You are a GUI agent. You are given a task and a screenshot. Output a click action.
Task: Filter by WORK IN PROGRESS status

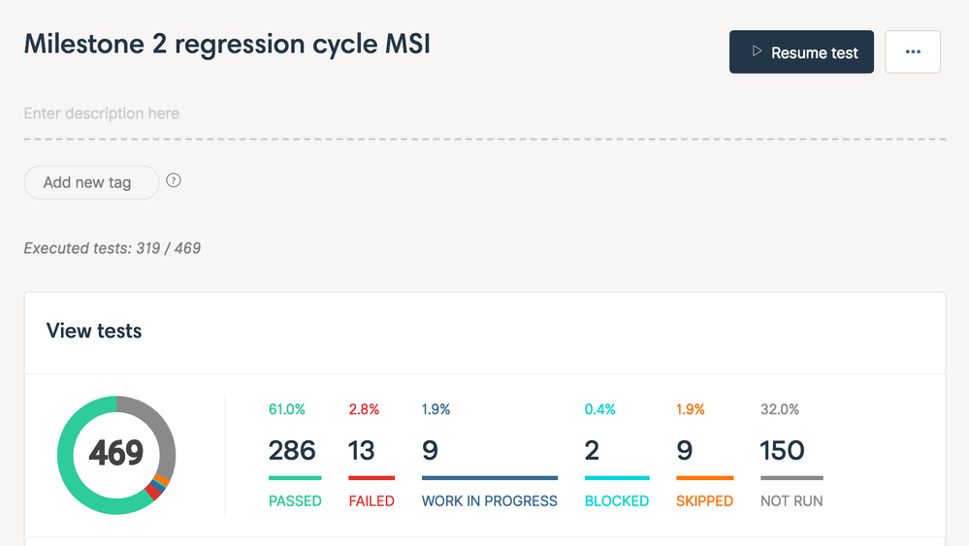[490, 501]
